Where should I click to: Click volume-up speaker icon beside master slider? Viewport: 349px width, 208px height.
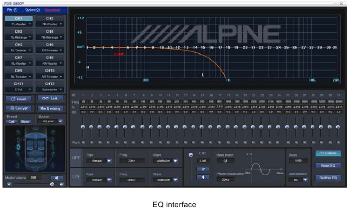tap(61, 184)
